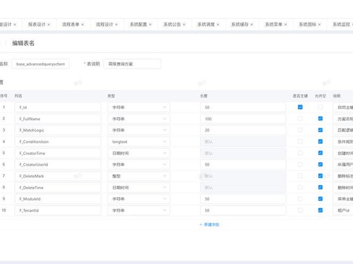Toggle allow-null checkbox for F_ConditionJson
Image resolution: width=353 pixels, height=264 pixels.
tap(320, 141)
